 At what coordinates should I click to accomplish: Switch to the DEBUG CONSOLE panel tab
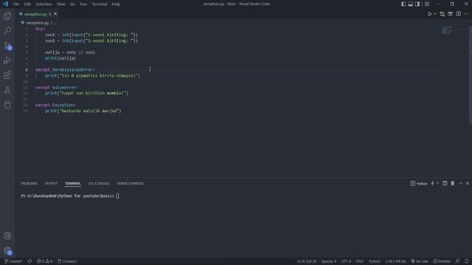[x=131, y=183]
